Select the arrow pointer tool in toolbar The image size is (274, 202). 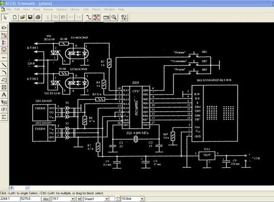[5, 17]
